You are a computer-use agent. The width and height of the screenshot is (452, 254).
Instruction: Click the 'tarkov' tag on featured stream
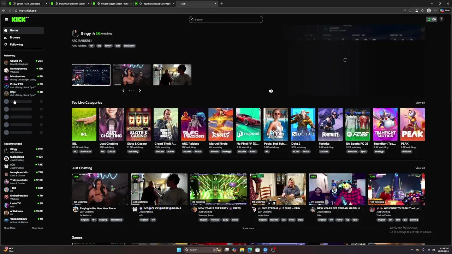[x=108, y=46]
